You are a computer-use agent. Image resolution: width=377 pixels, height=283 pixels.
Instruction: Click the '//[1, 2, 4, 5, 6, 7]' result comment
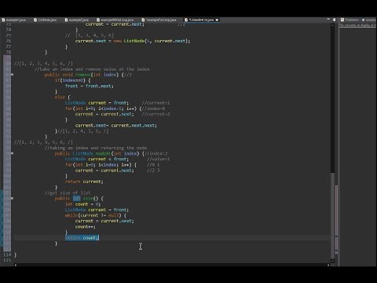(x=82, y=131)
